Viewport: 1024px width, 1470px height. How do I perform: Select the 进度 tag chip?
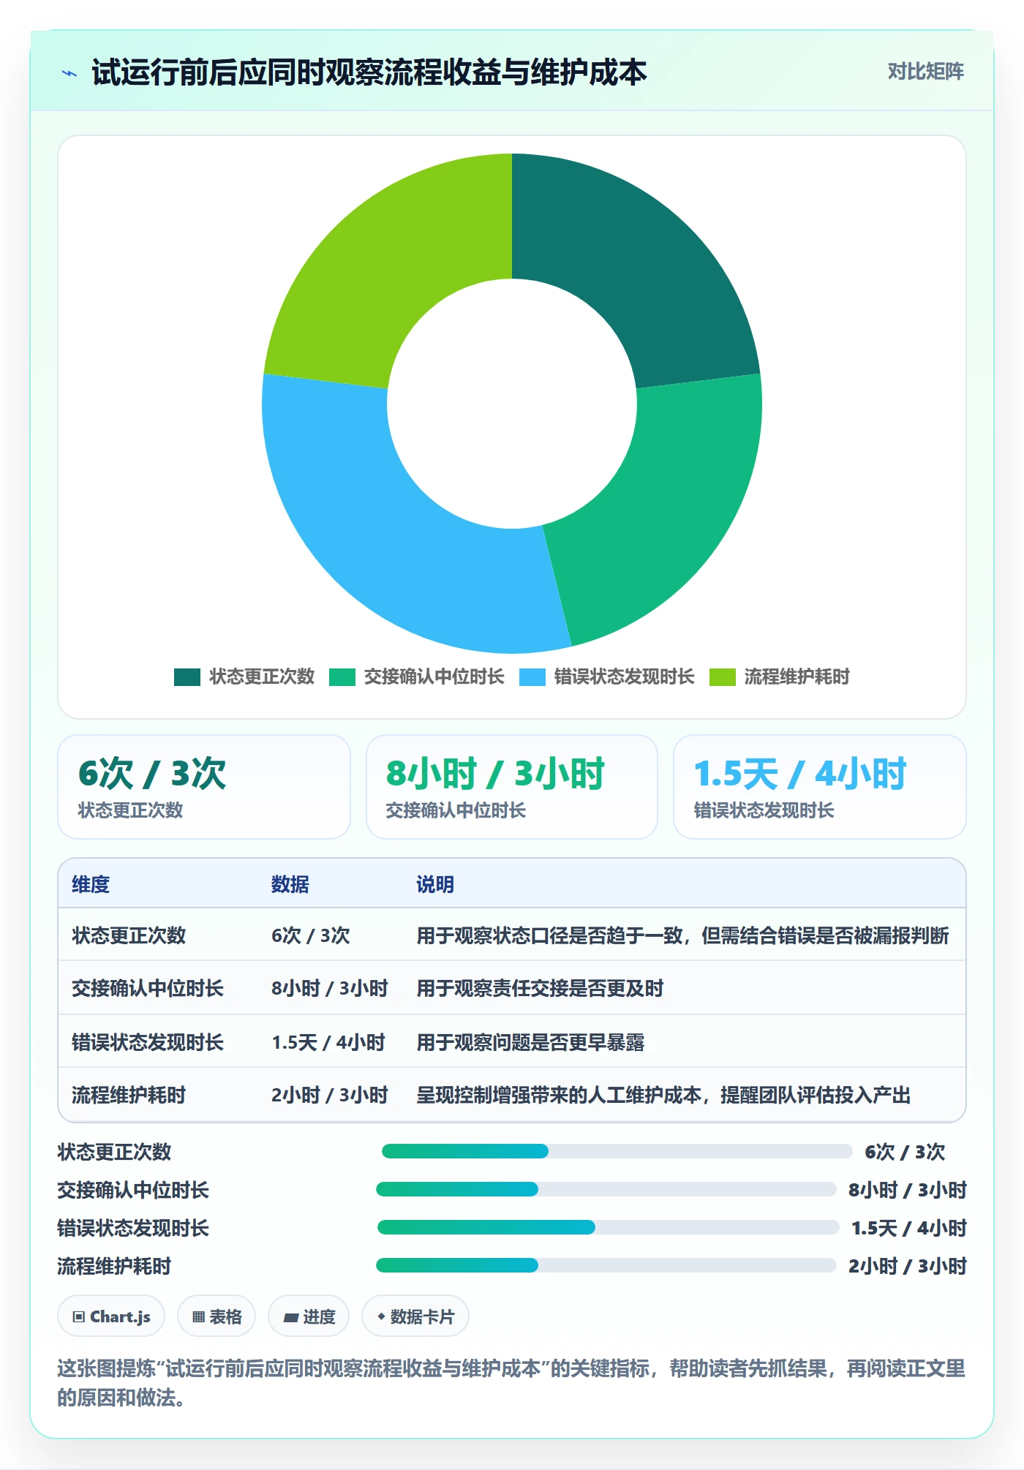click(x=309, y=1316)
